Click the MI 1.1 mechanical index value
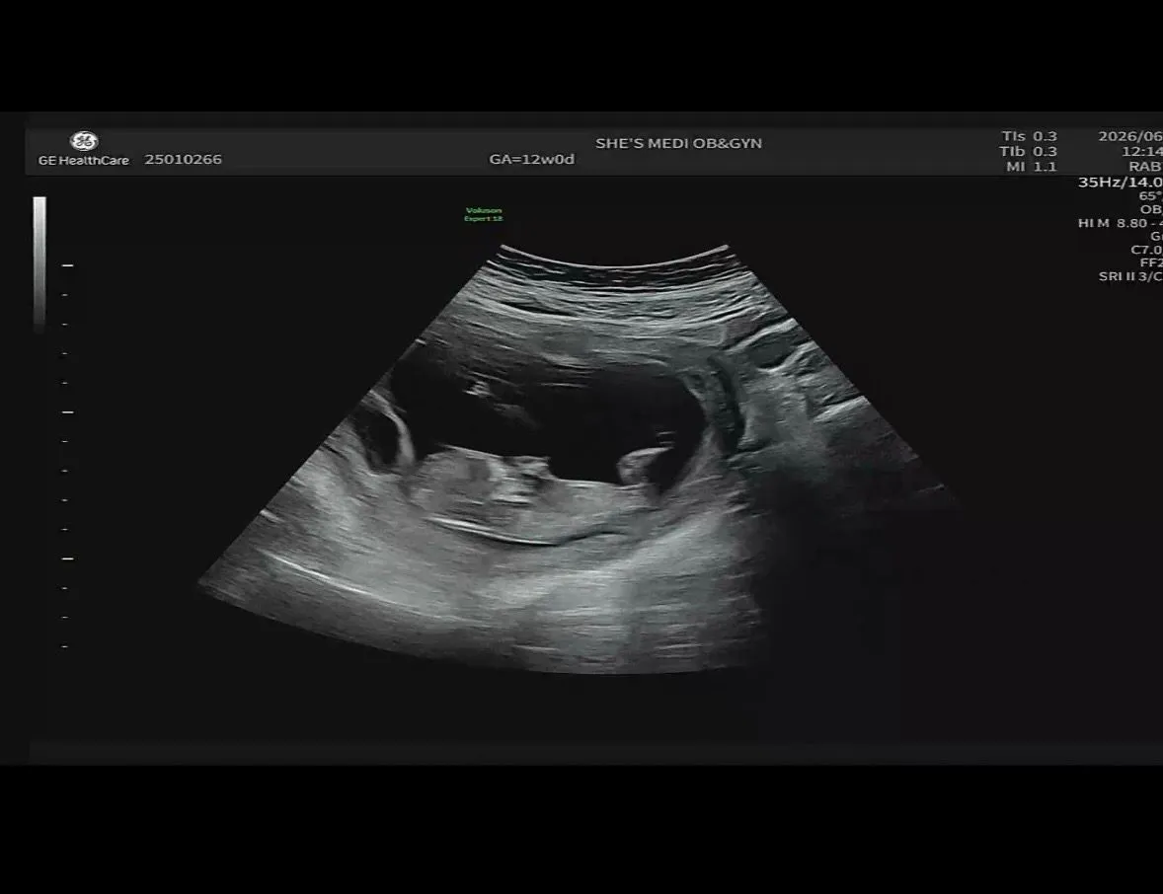The image size is (1163, 894). (x=1031, y=167)
